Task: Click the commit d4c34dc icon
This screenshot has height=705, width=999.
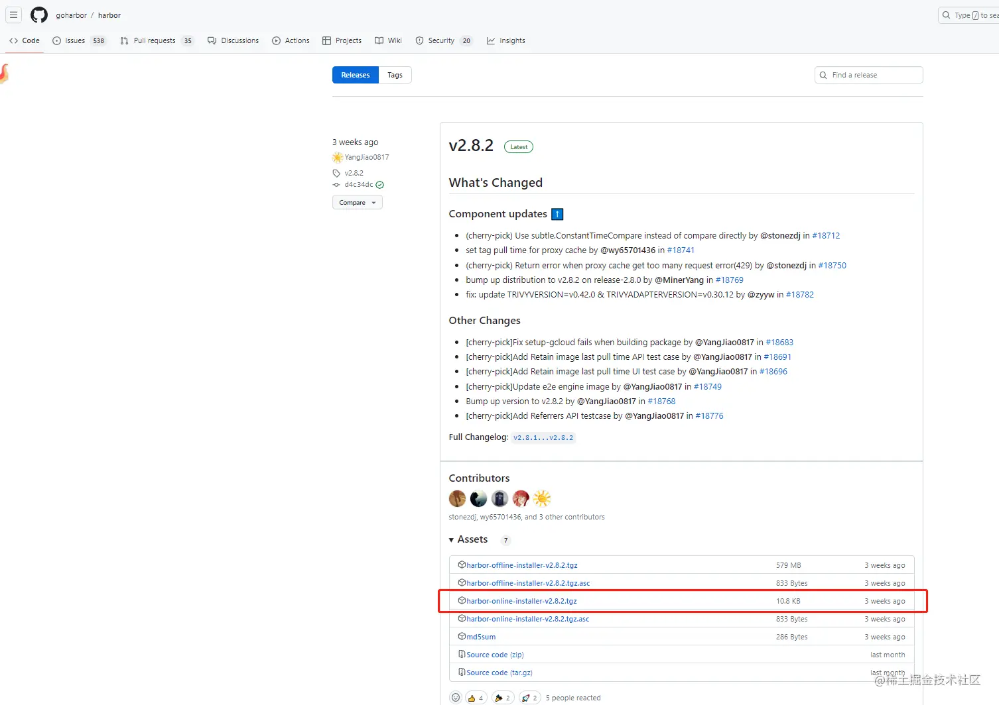Action: tap(336, 185)
